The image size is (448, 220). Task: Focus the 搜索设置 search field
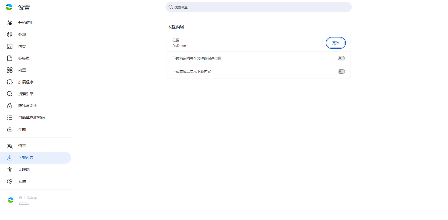click(x=259, y=7)
